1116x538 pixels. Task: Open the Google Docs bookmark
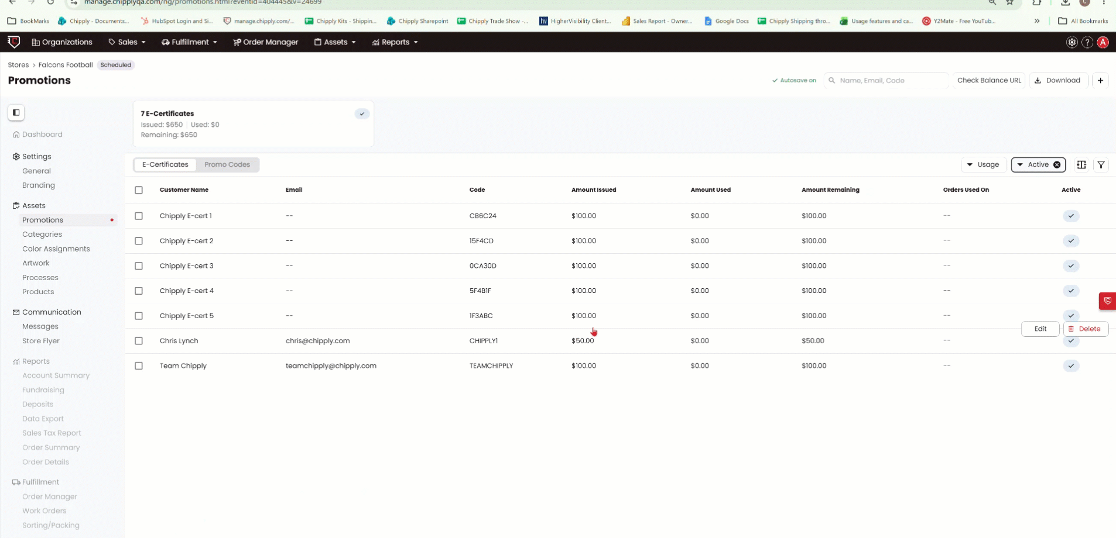pos(727,21)
